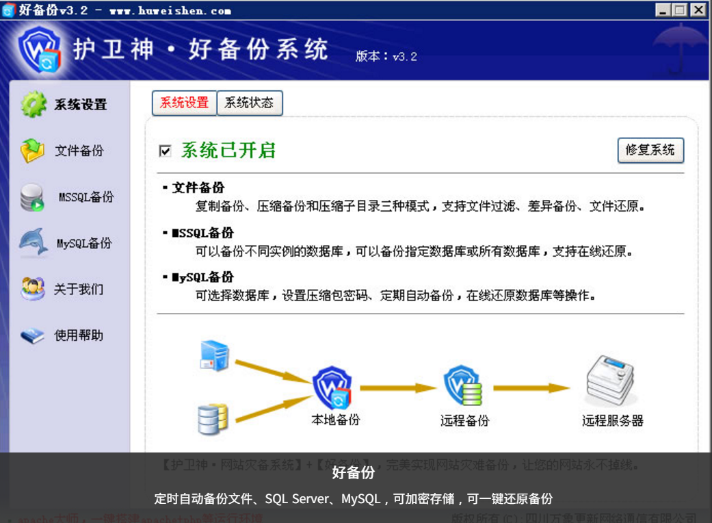This screenshot has height=523, width=712.
Task: Click the blue server computer icon in diagram
Action: [215, 355]
